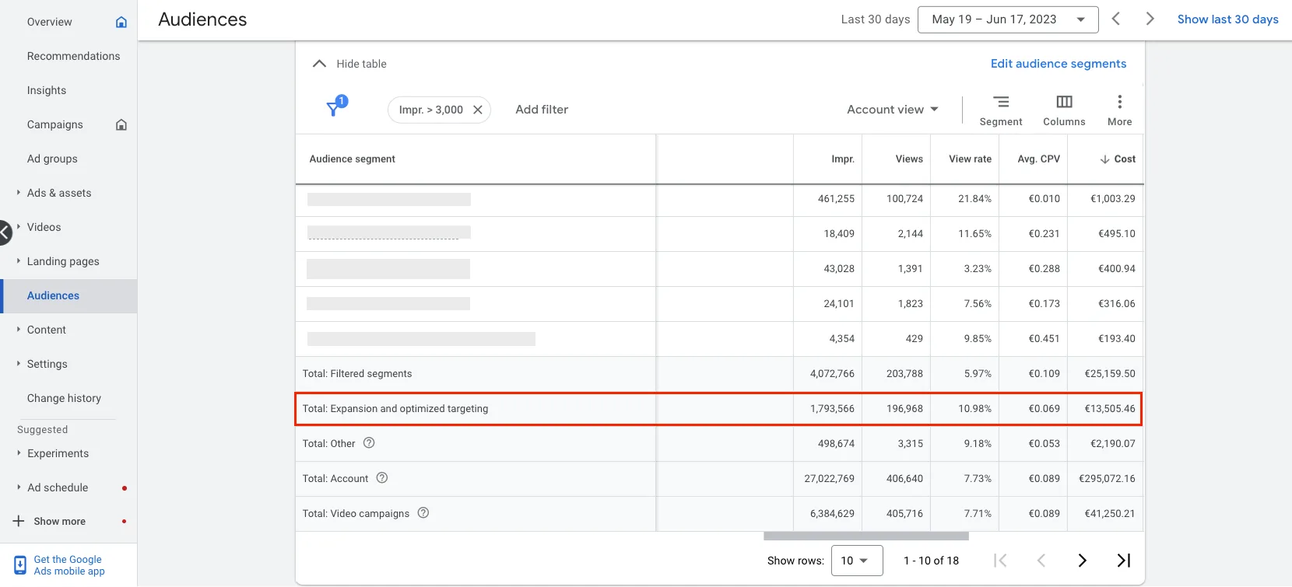Collapse table with Hide table chevron
This screenshot has height=587, width=1292.
pyautogui.click(x=319, y=64)
